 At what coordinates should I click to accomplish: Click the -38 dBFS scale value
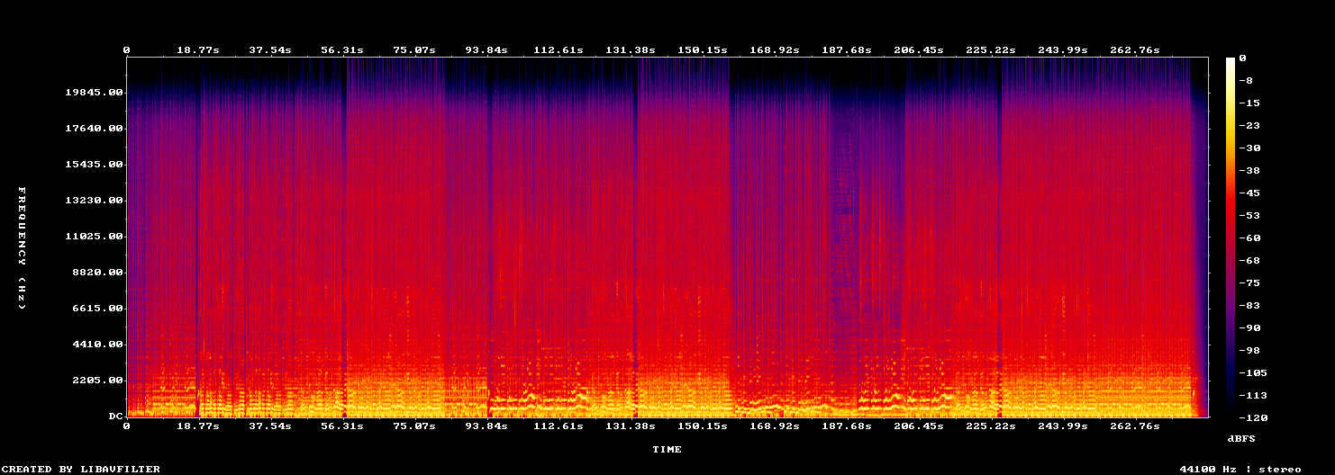1249,171
